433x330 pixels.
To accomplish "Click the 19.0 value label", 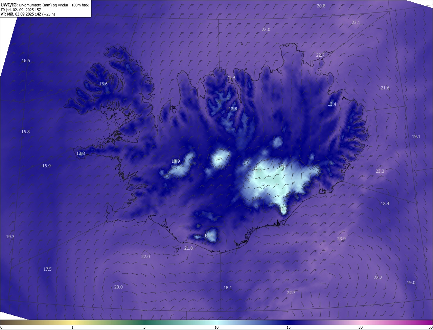I will click(411, 283).
